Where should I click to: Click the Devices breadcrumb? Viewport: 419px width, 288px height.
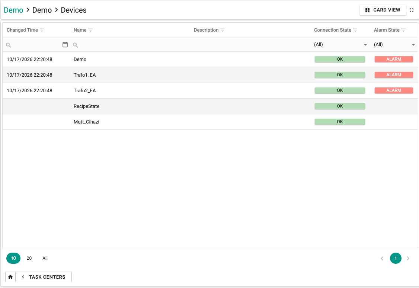click(74, 10)
